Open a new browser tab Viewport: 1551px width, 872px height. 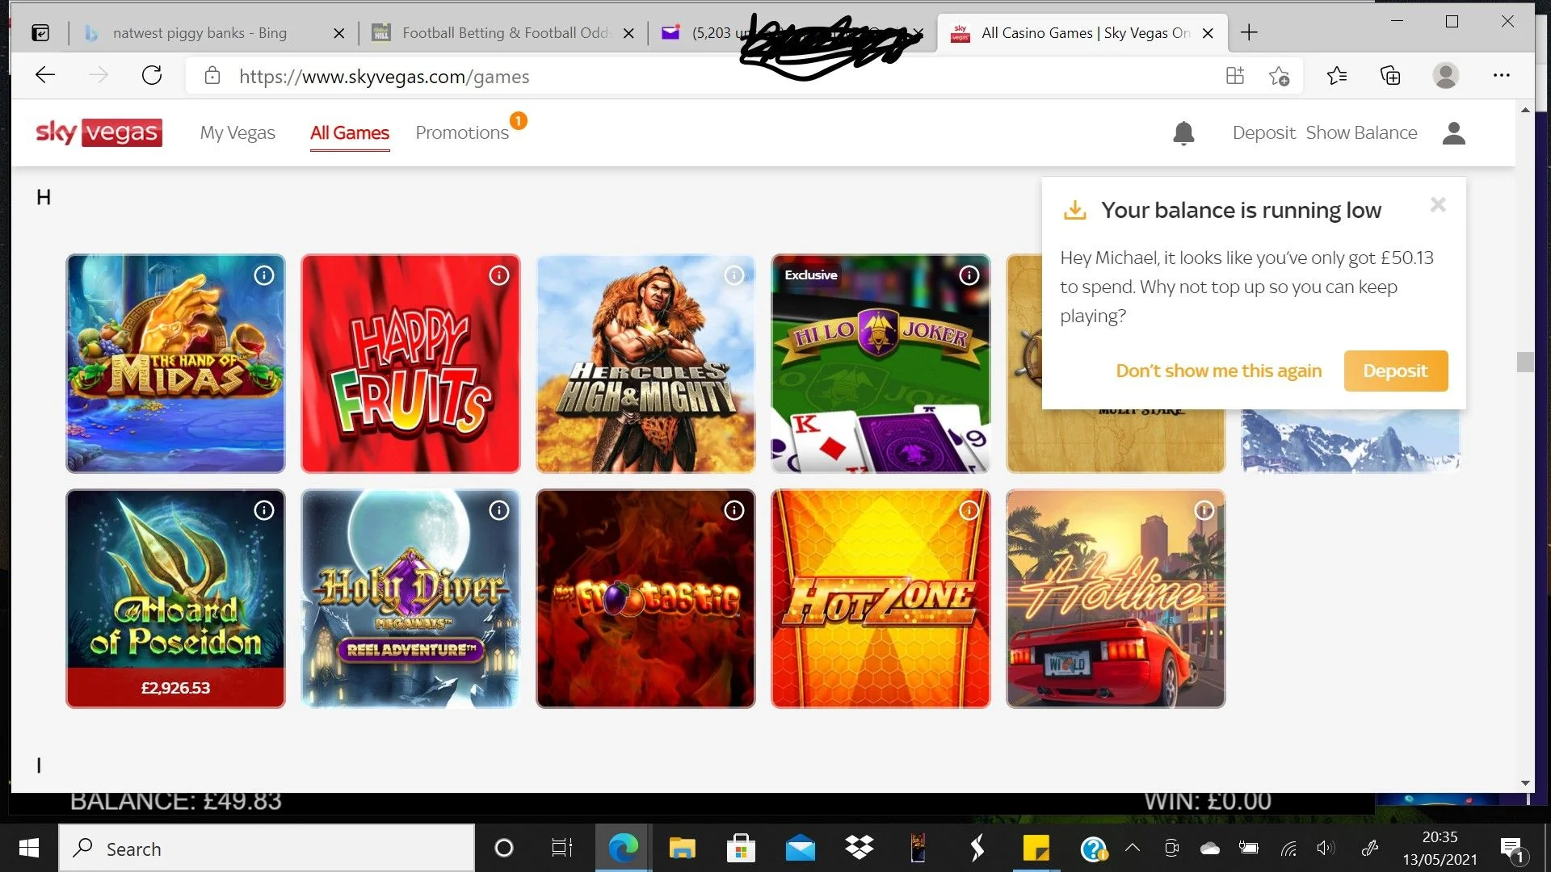1249,33
